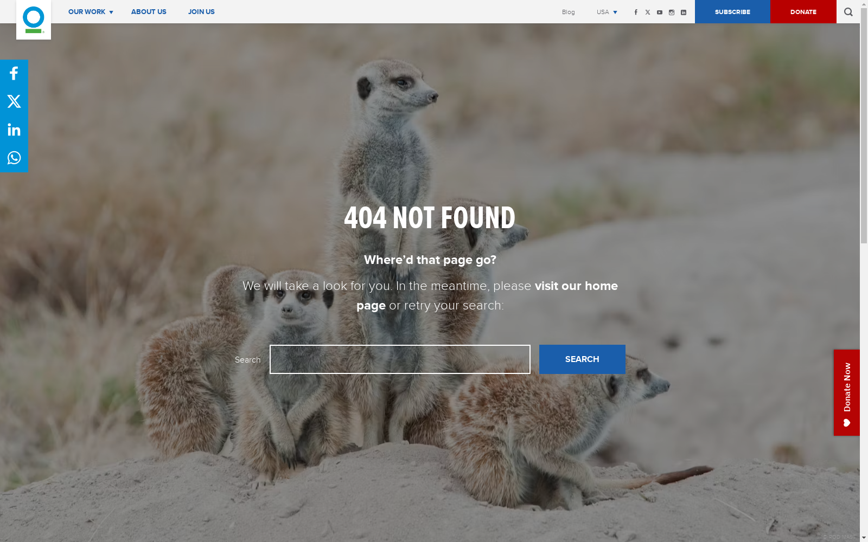Open the search magnifier in the header
Image resolution: width=868 pixels, height=542 pixels.
[x=848, y=12]
